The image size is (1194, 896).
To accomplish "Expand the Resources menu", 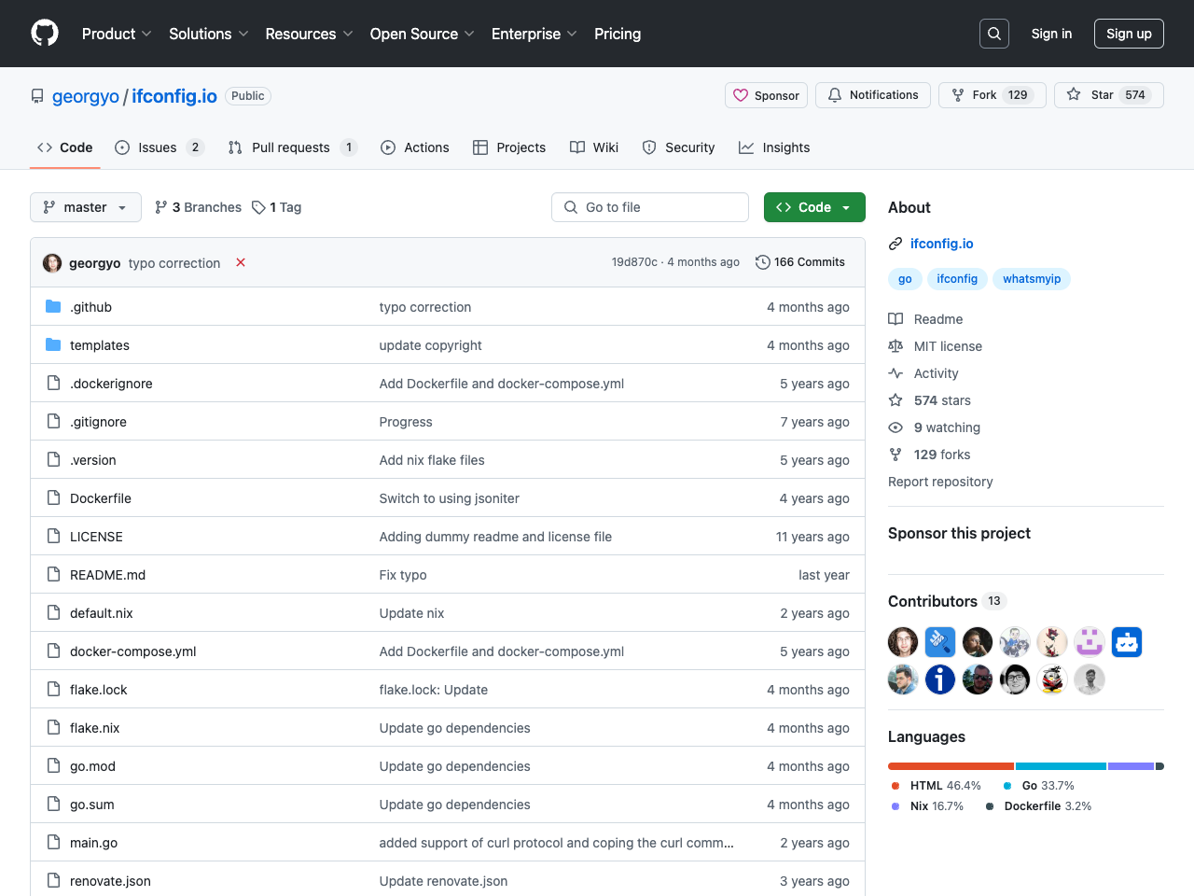I will (309, 34).
